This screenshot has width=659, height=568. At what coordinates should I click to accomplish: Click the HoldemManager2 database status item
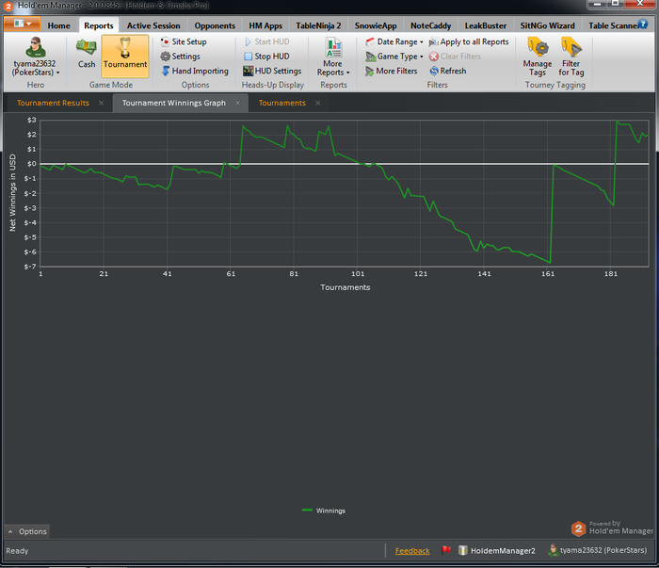tap(497, 550)
